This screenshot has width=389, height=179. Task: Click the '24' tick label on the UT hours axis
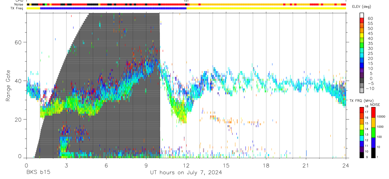(x=346, y=166)
